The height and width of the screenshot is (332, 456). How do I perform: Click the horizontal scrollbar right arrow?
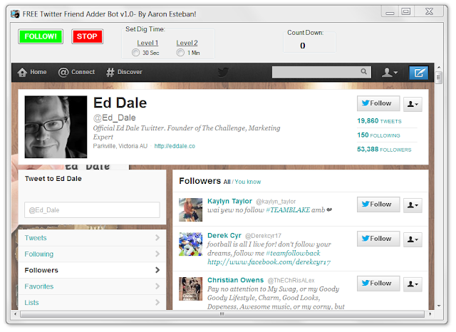tap(430, 314)
